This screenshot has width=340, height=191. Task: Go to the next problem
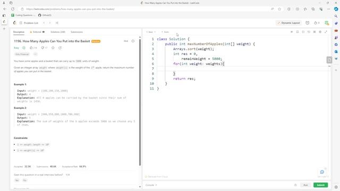point(50,23)
